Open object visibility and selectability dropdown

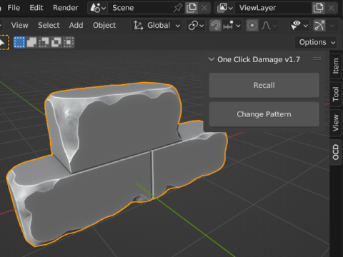click(299, 25)
